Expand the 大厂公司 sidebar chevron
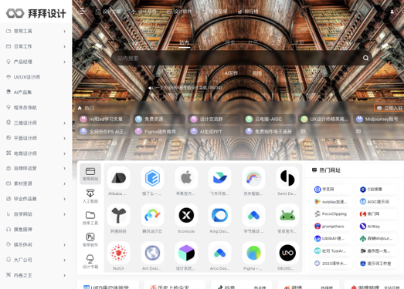The width and height of the screenshot is (404, 289). (64, 260)
